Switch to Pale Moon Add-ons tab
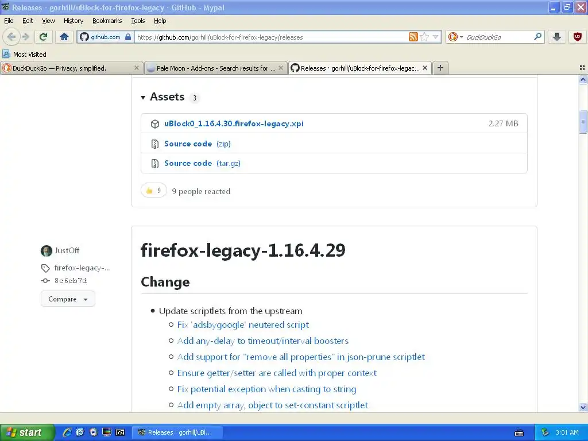 click(x=216, y=68)
